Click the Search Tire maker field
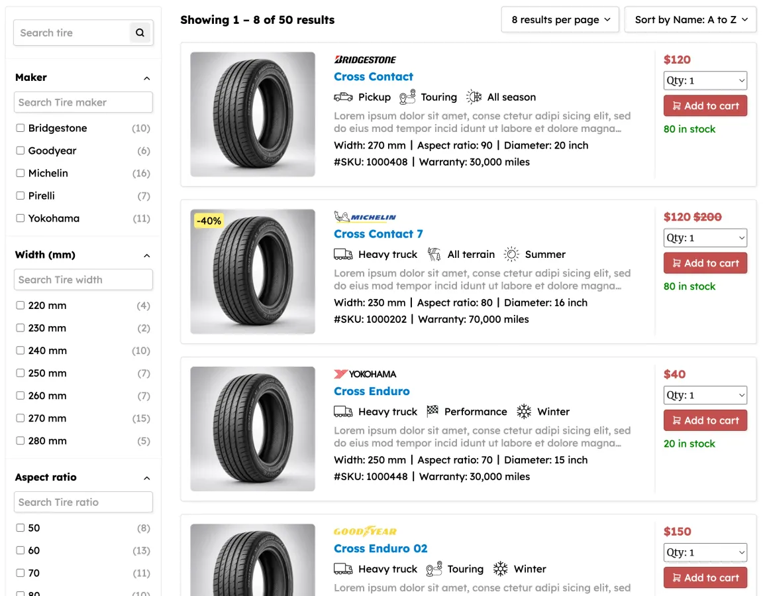This screenshot has height=596, width=763. [83, 102]
